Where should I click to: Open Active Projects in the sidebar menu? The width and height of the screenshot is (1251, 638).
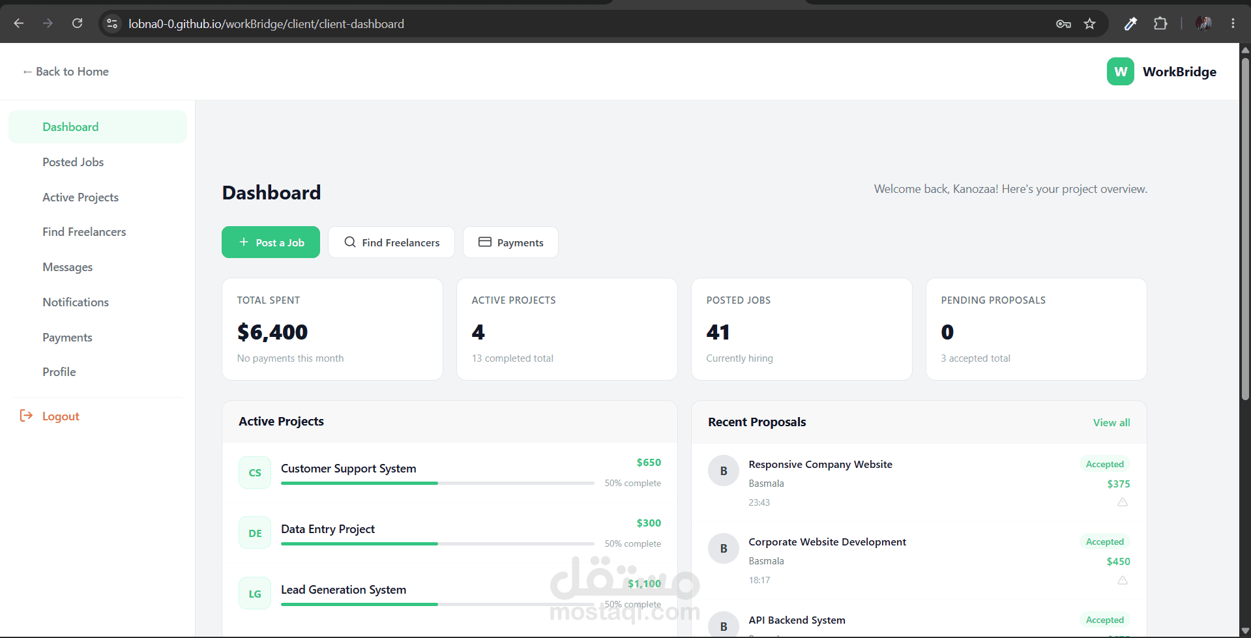pyautogui.click(x=98, y=197)
